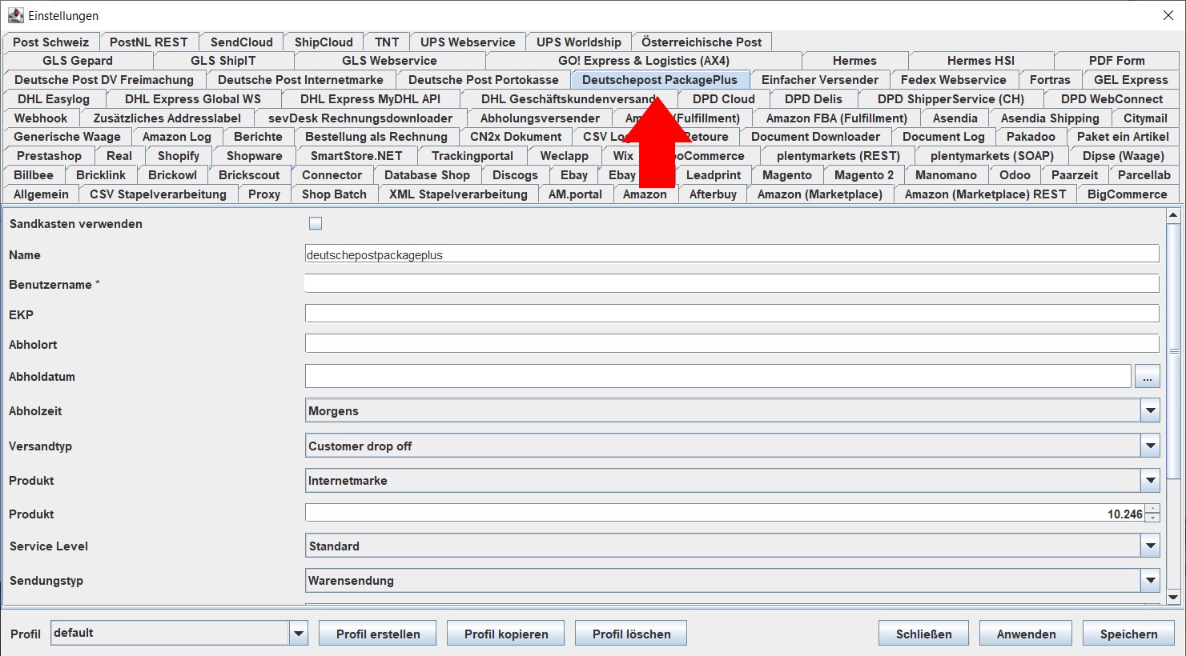Screen dimensions: 1186x656
Task: Click the Name input field
Action: (x=732, y=254)
